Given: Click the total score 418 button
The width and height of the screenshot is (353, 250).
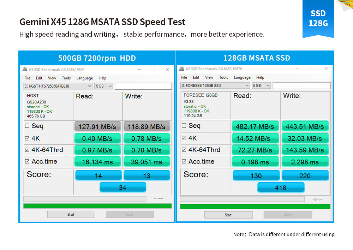Looking at the screenshot, I should click(281, 187).
